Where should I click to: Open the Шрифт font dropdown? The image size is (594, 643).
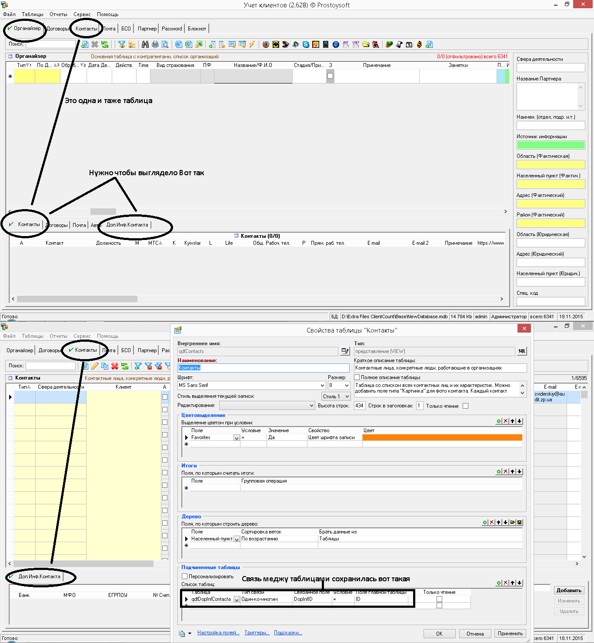tap(322, 386)
